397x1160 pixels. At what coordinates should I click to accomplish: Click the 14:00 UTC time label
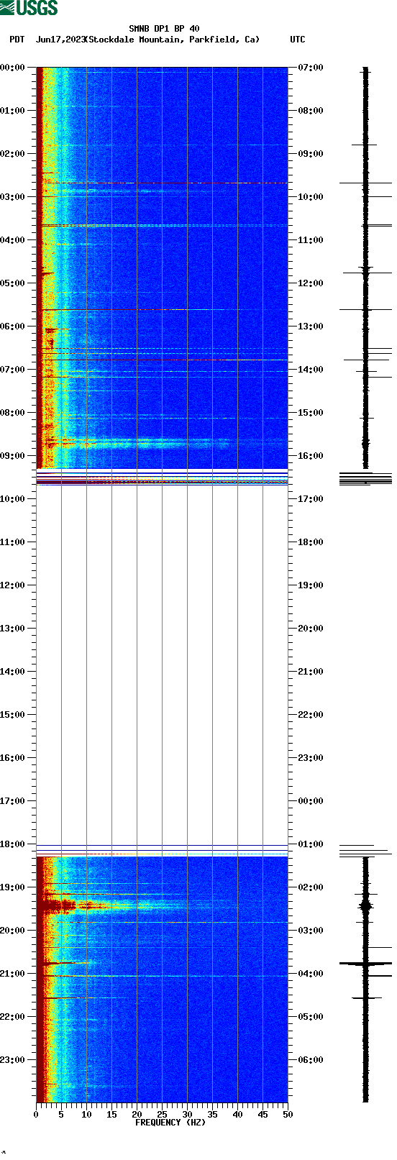(311, 370)
